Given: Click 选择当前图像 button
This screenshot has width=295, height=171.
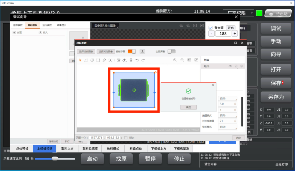Looking at the screenshot, I should coord(86,51).
